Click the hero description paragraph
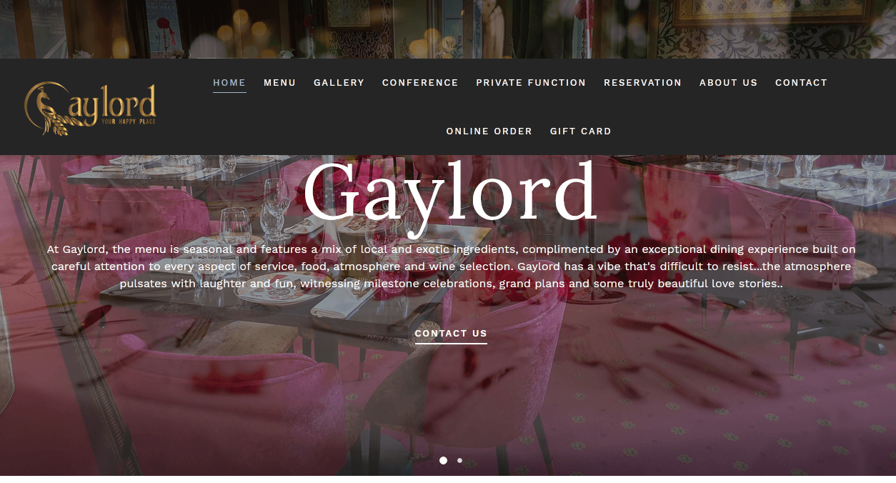The height and width of the screenshot is (483, 896). (x=450, y=267)
